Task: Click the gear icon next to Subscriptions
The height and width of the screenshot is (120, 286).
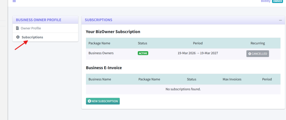Action: click(x=18, y=37)
